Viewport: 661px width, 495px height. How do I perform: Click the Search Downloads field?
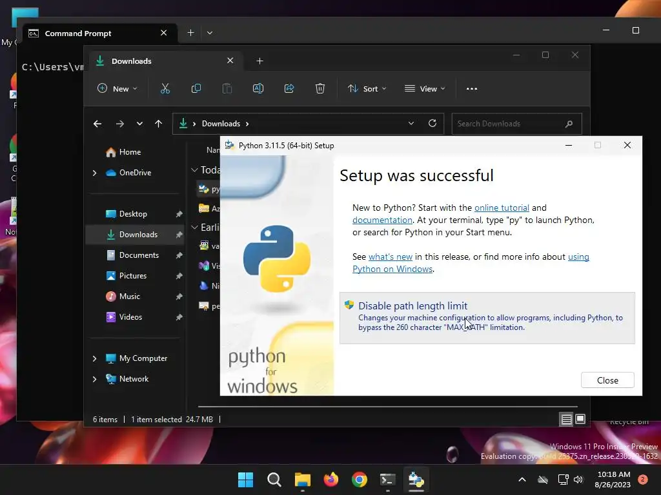(x=516, y=124)
